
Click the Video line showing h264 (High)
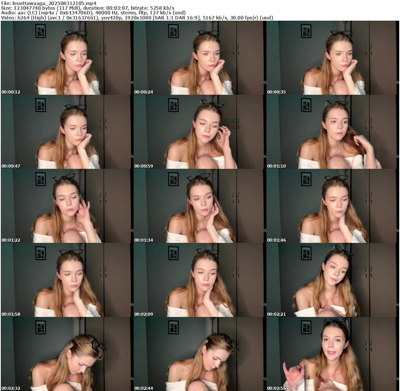click(x=137, y=18)
